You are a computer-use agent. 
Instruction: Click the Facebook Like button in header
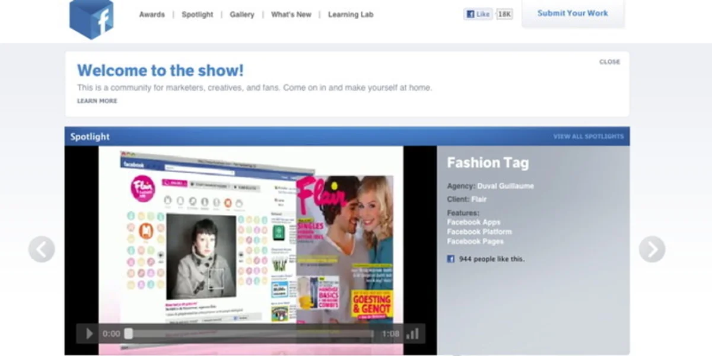(478, 14)
